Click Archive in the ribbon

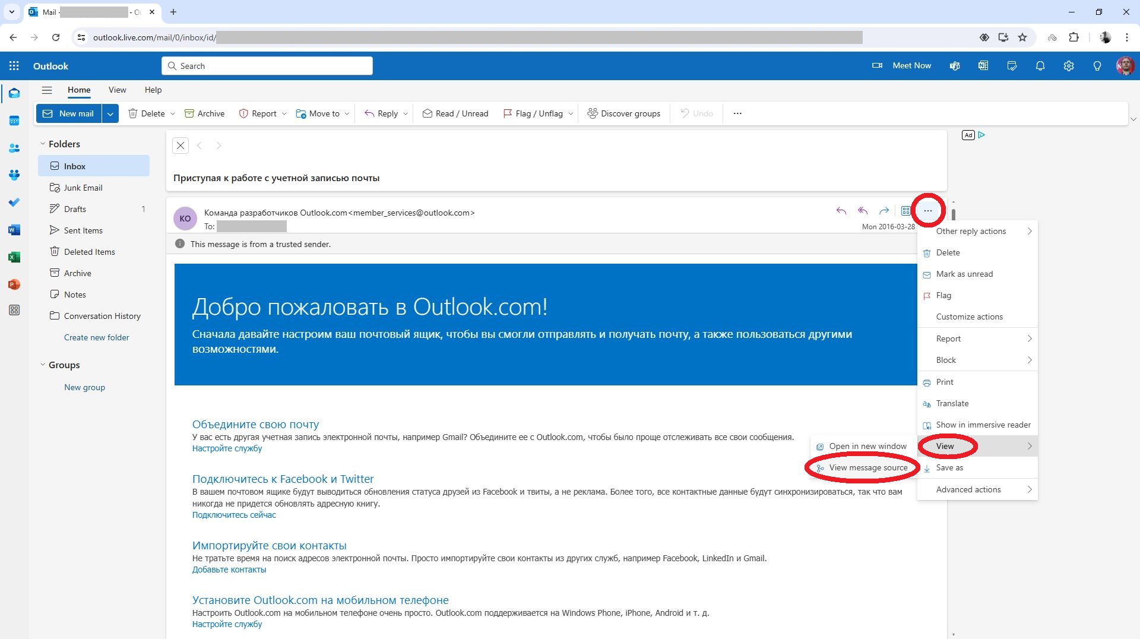click(x=204, y=114)
